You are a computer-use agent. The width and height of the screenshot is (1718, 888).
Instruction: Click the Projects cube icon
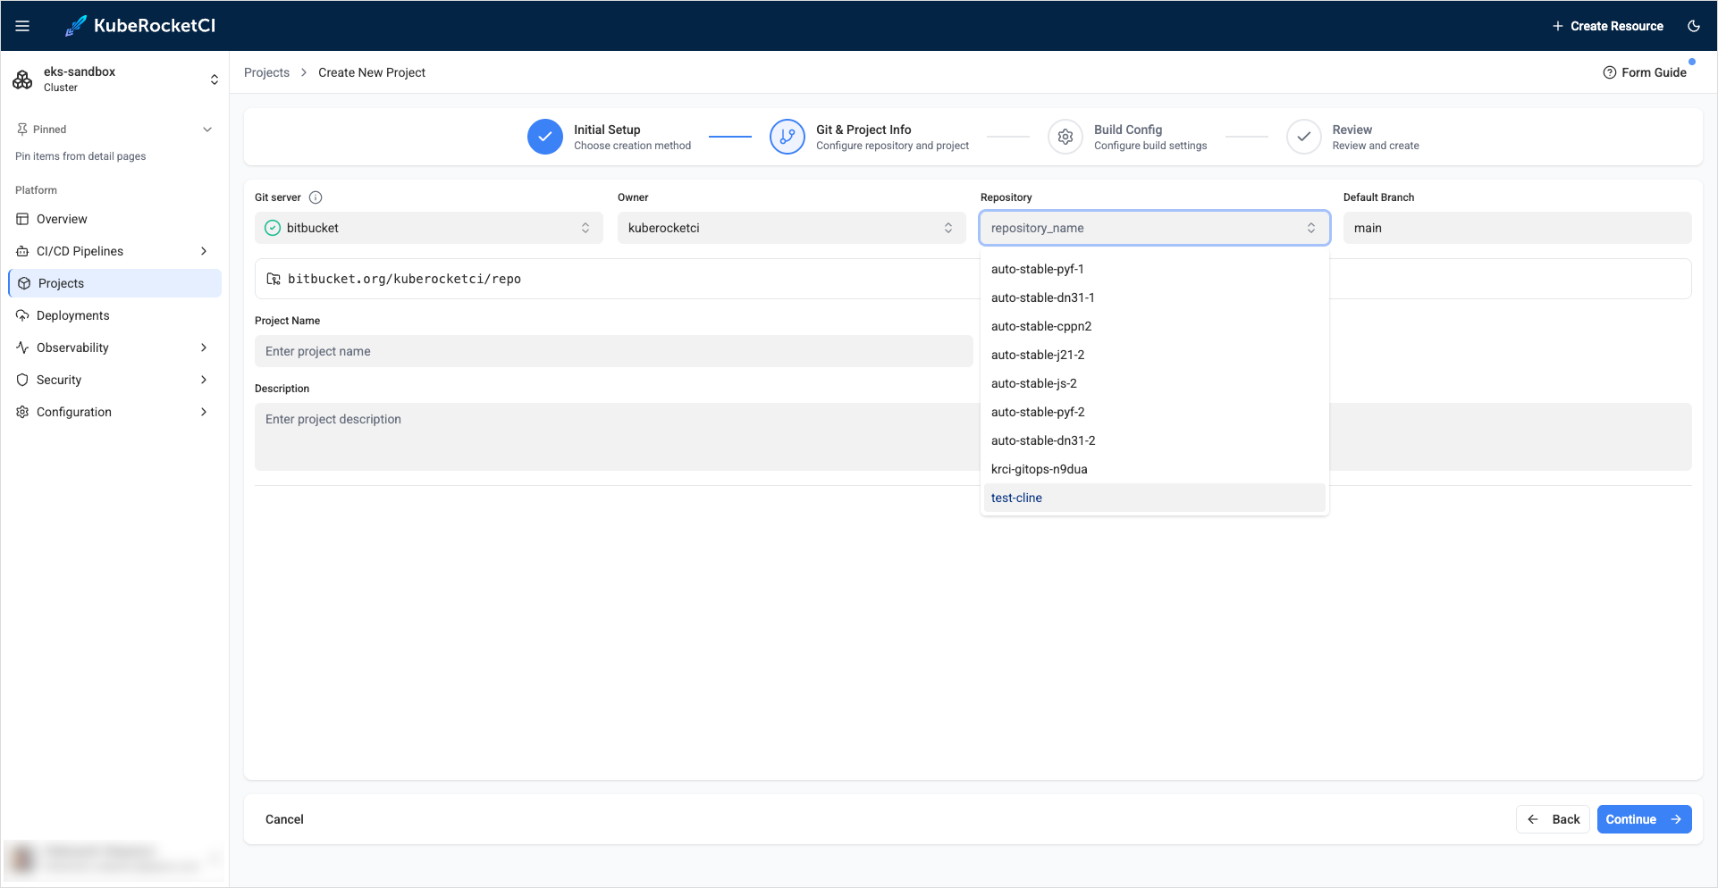pos(24,283)
